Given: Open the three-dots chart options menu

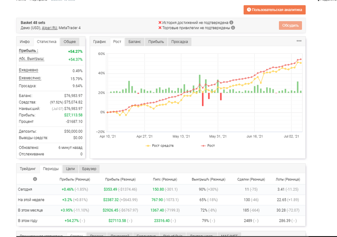Looking at the screenshot, I should point(299,41).
